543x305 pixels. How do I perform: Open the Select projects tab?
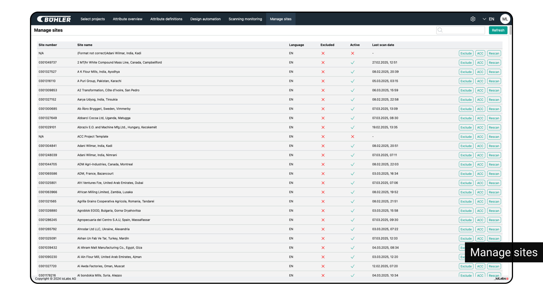[x=92, y=19]
